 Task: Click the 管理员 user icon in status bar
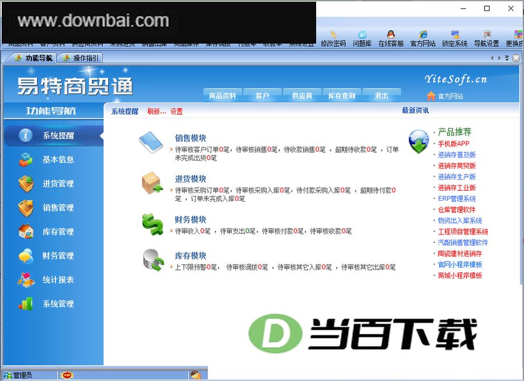[8, 375]
